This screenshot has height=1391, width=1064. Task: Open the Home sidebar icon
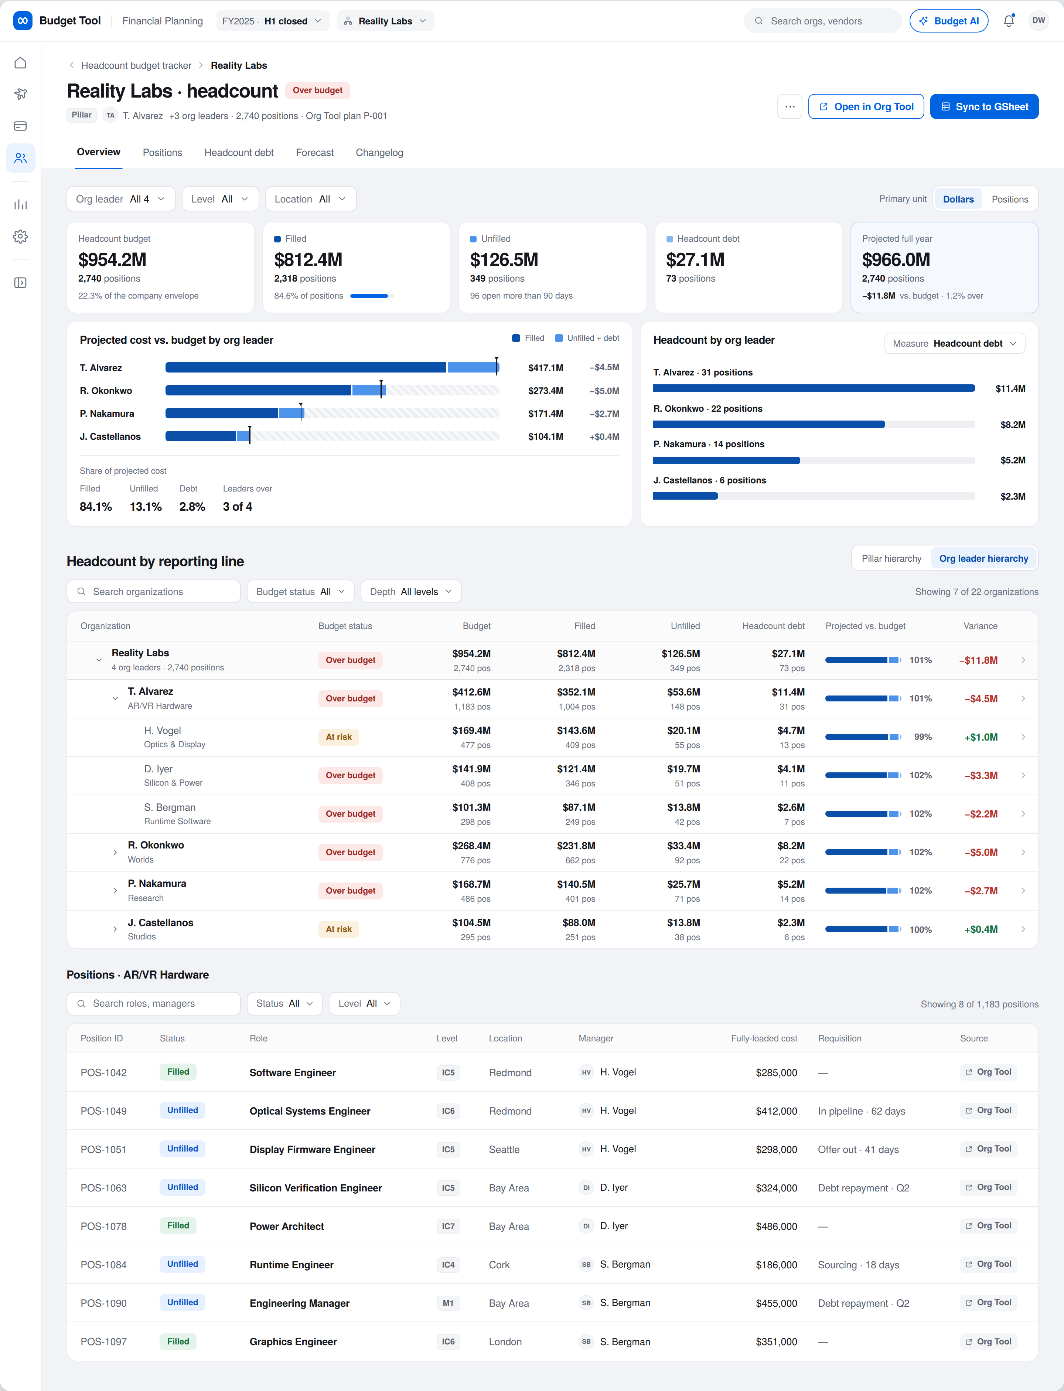[20, 63]
